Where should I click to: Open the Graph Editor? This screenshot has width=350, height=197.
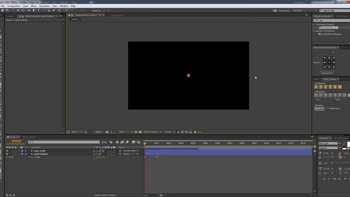pos(138,142)
